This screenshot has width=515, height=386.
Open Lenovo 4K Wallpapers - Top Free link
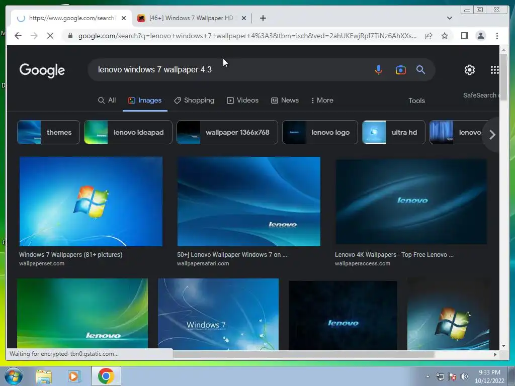click(x=394, y=255)
